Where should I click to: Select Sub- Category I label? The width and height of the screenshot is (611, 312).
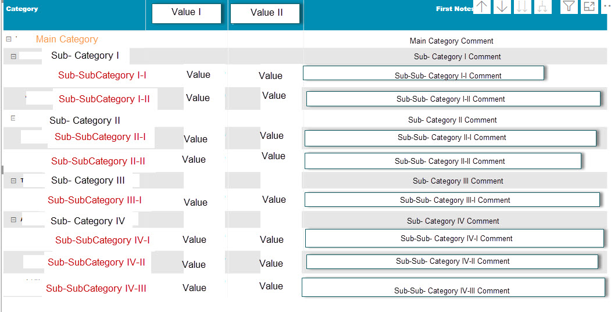point(85,56)
